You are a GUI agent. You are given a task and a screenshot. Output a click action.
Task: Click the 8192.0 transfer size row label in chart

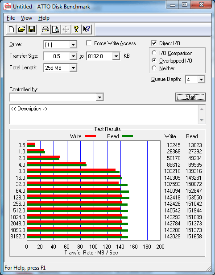(18, 237)
